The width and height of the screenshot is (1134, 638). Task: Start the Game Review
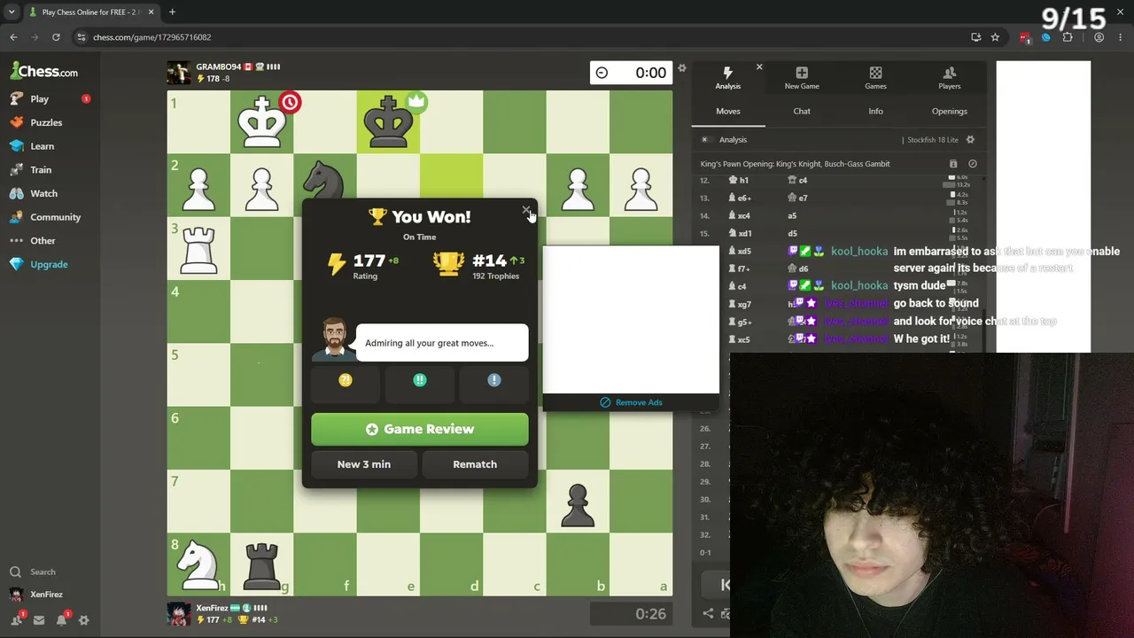[x=420, y=429]
